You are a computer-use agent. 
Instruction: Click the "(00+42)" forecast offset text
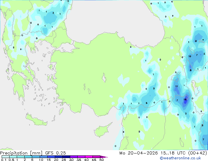tap(198, 153)
